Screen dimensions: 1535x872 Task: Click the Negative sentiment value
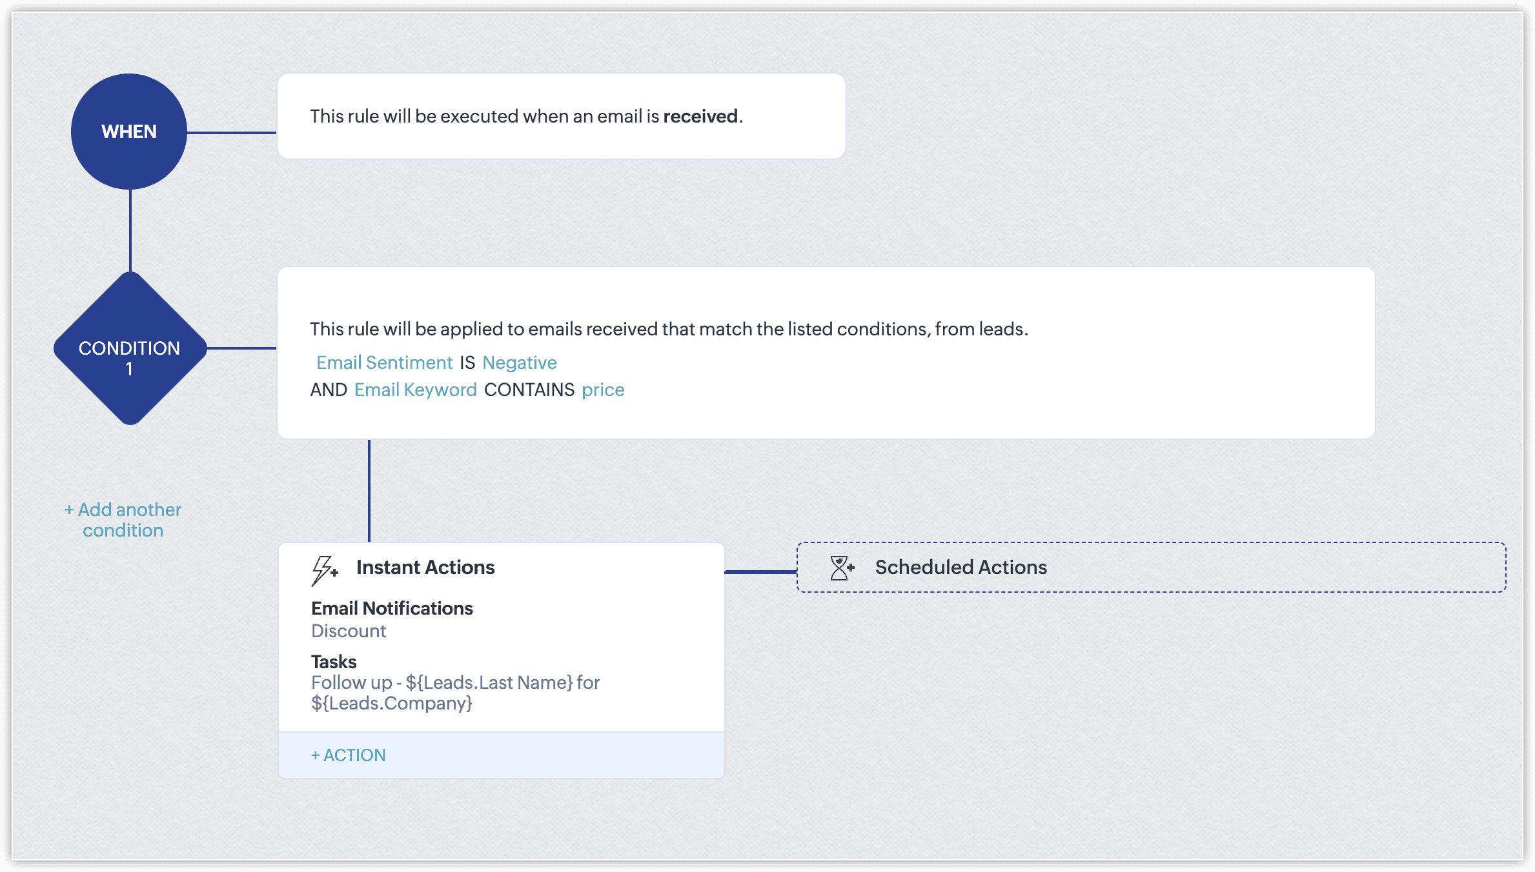coord(519,362)
